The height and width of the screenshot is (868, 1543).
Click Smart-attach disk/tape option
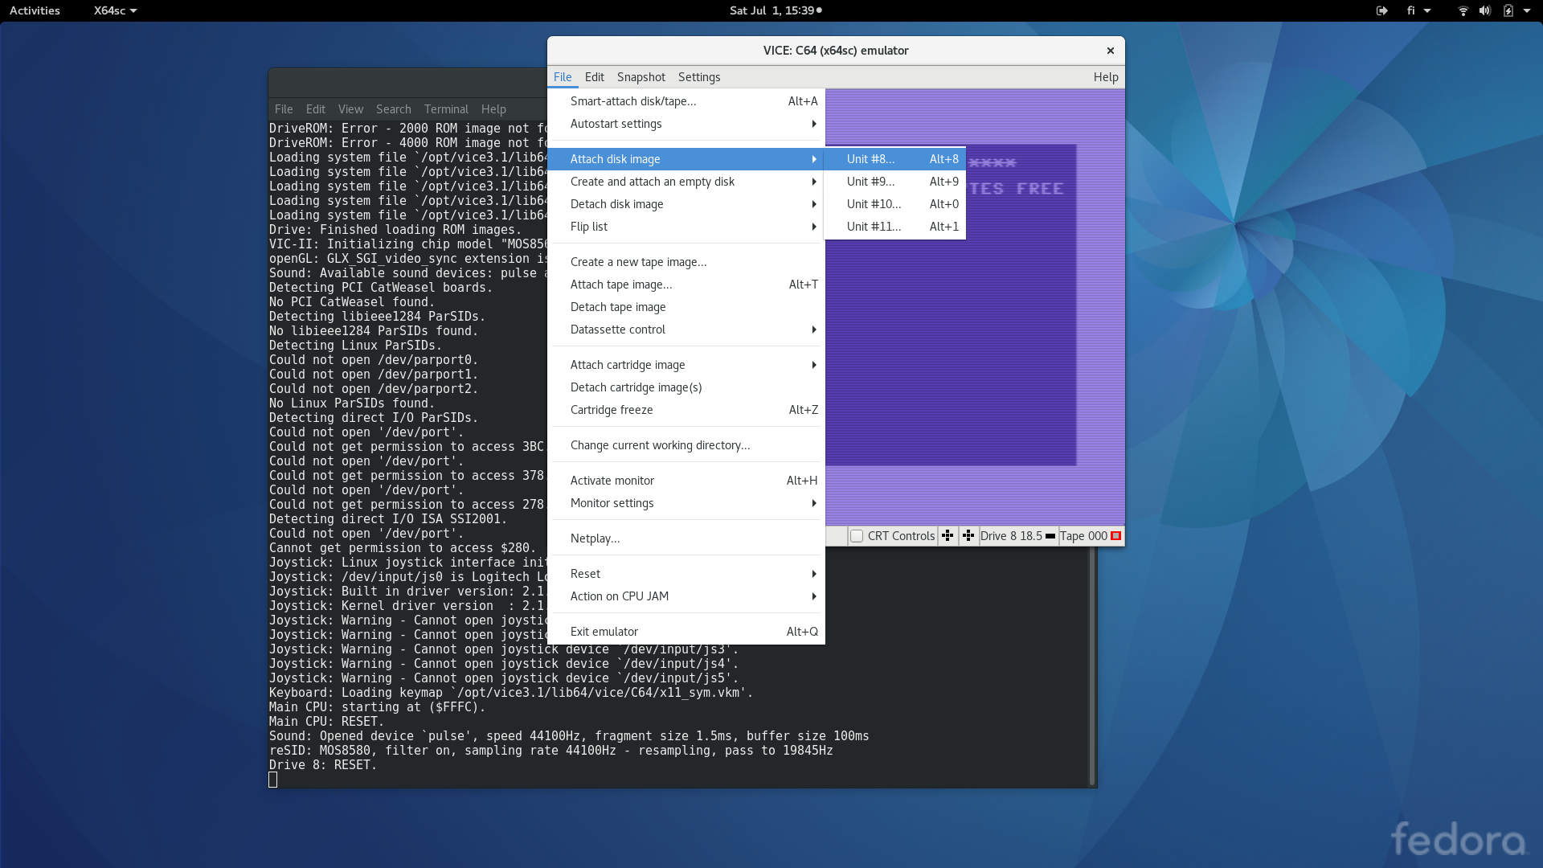point(632,101)
